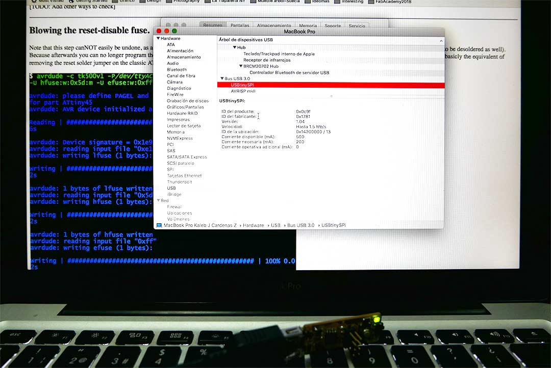
Task: Collapse the Árbol de dispositivos USB header chevron
Action: click(441, 41)
